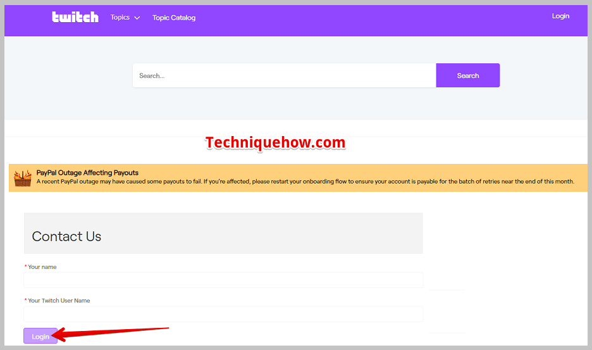Screen dimensions: 592x350
Task: Focus the Your name input field
Action: [x=223, y=280]
